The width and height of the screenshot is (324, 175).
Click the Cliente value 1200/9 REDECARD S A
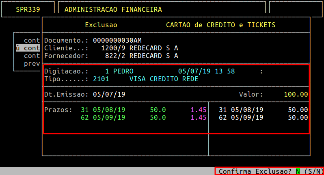click(x=140, y=48)
